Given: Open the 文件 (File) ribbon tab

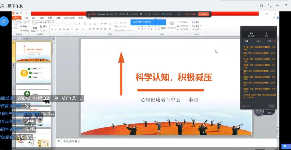Looking at the screenshot, I should pyautogui.click(x=16, y=18).
